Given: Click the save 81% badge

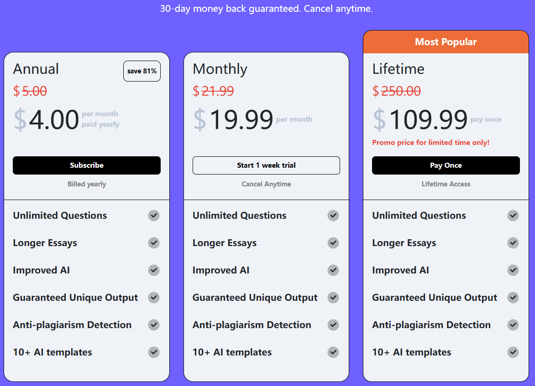Looking at the screenshot, I should pos(142,71).
